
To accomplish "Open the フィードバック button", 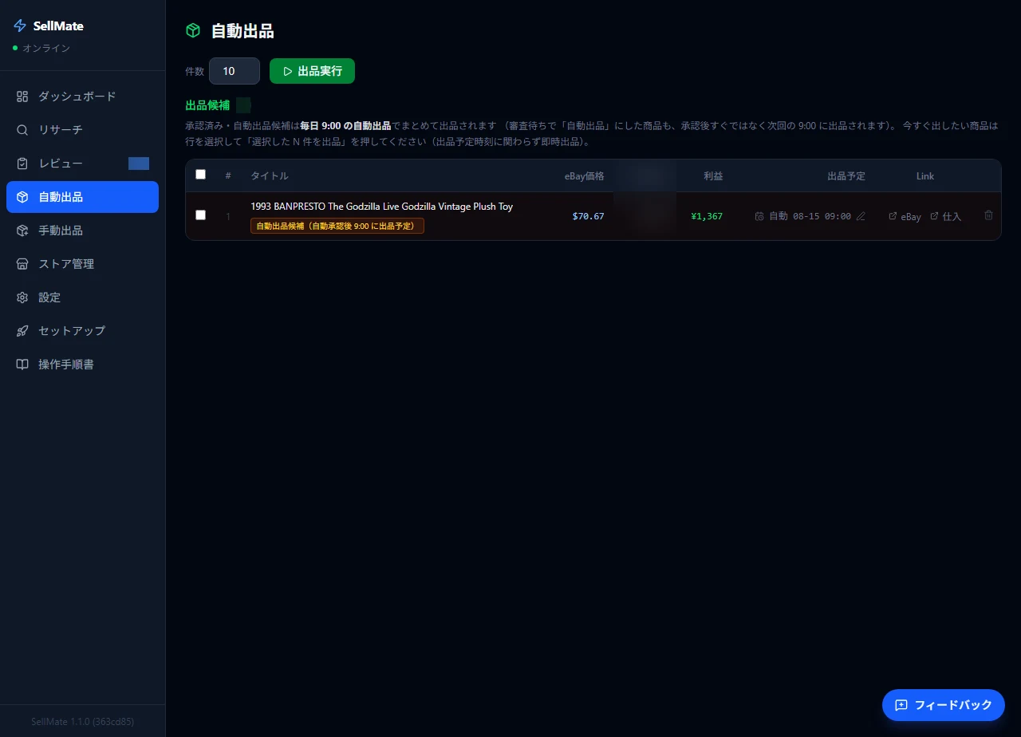I will click(x=944, y=705).
